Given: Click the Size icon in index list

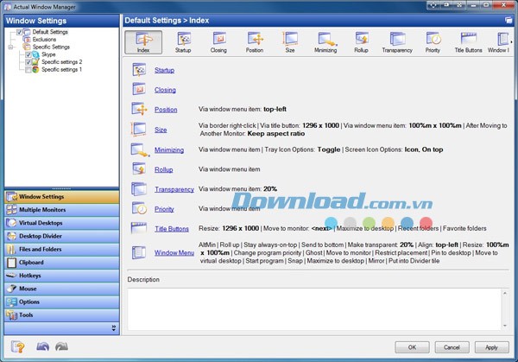Looking at the screenshot, I should coord(139,130).
